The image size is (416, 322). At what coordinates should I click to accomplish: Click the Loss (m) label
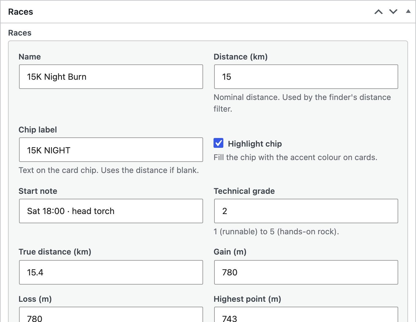[x=35, y=299]
